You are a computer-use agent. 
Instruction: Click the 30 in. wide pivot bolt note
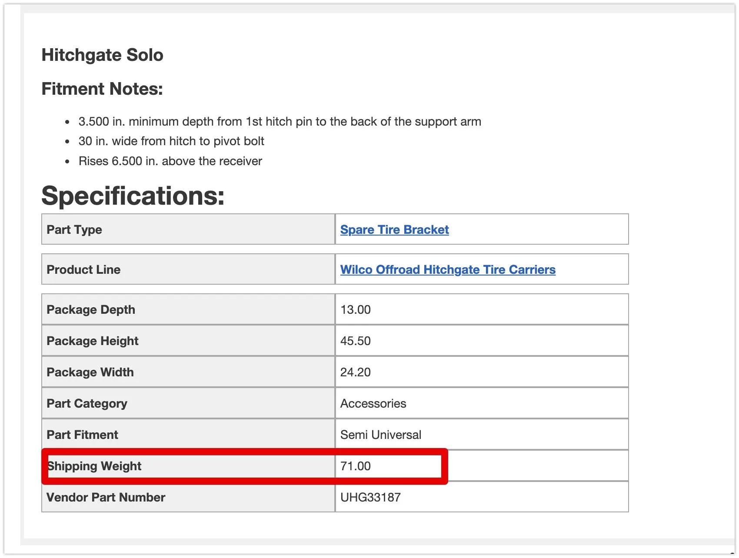click(x=171, y=141)
